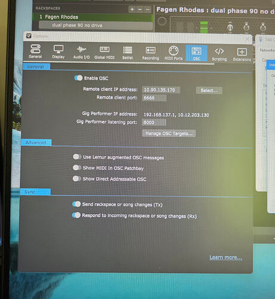The height and width of the screenshot is (299, 275).
Task: Enable Use Lemur augmented OSC messages
Action: 77,157
